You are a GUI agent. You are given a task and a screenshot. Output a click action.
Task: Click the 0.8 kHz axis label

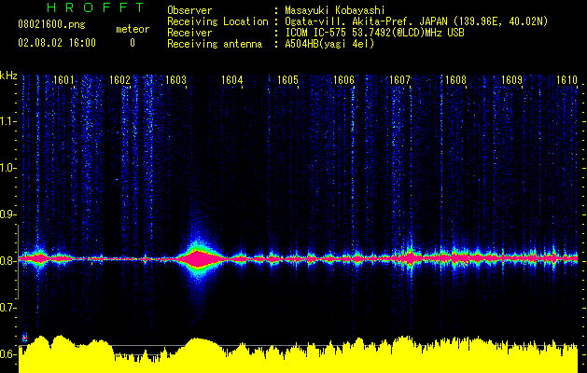(x=7, y=261)
